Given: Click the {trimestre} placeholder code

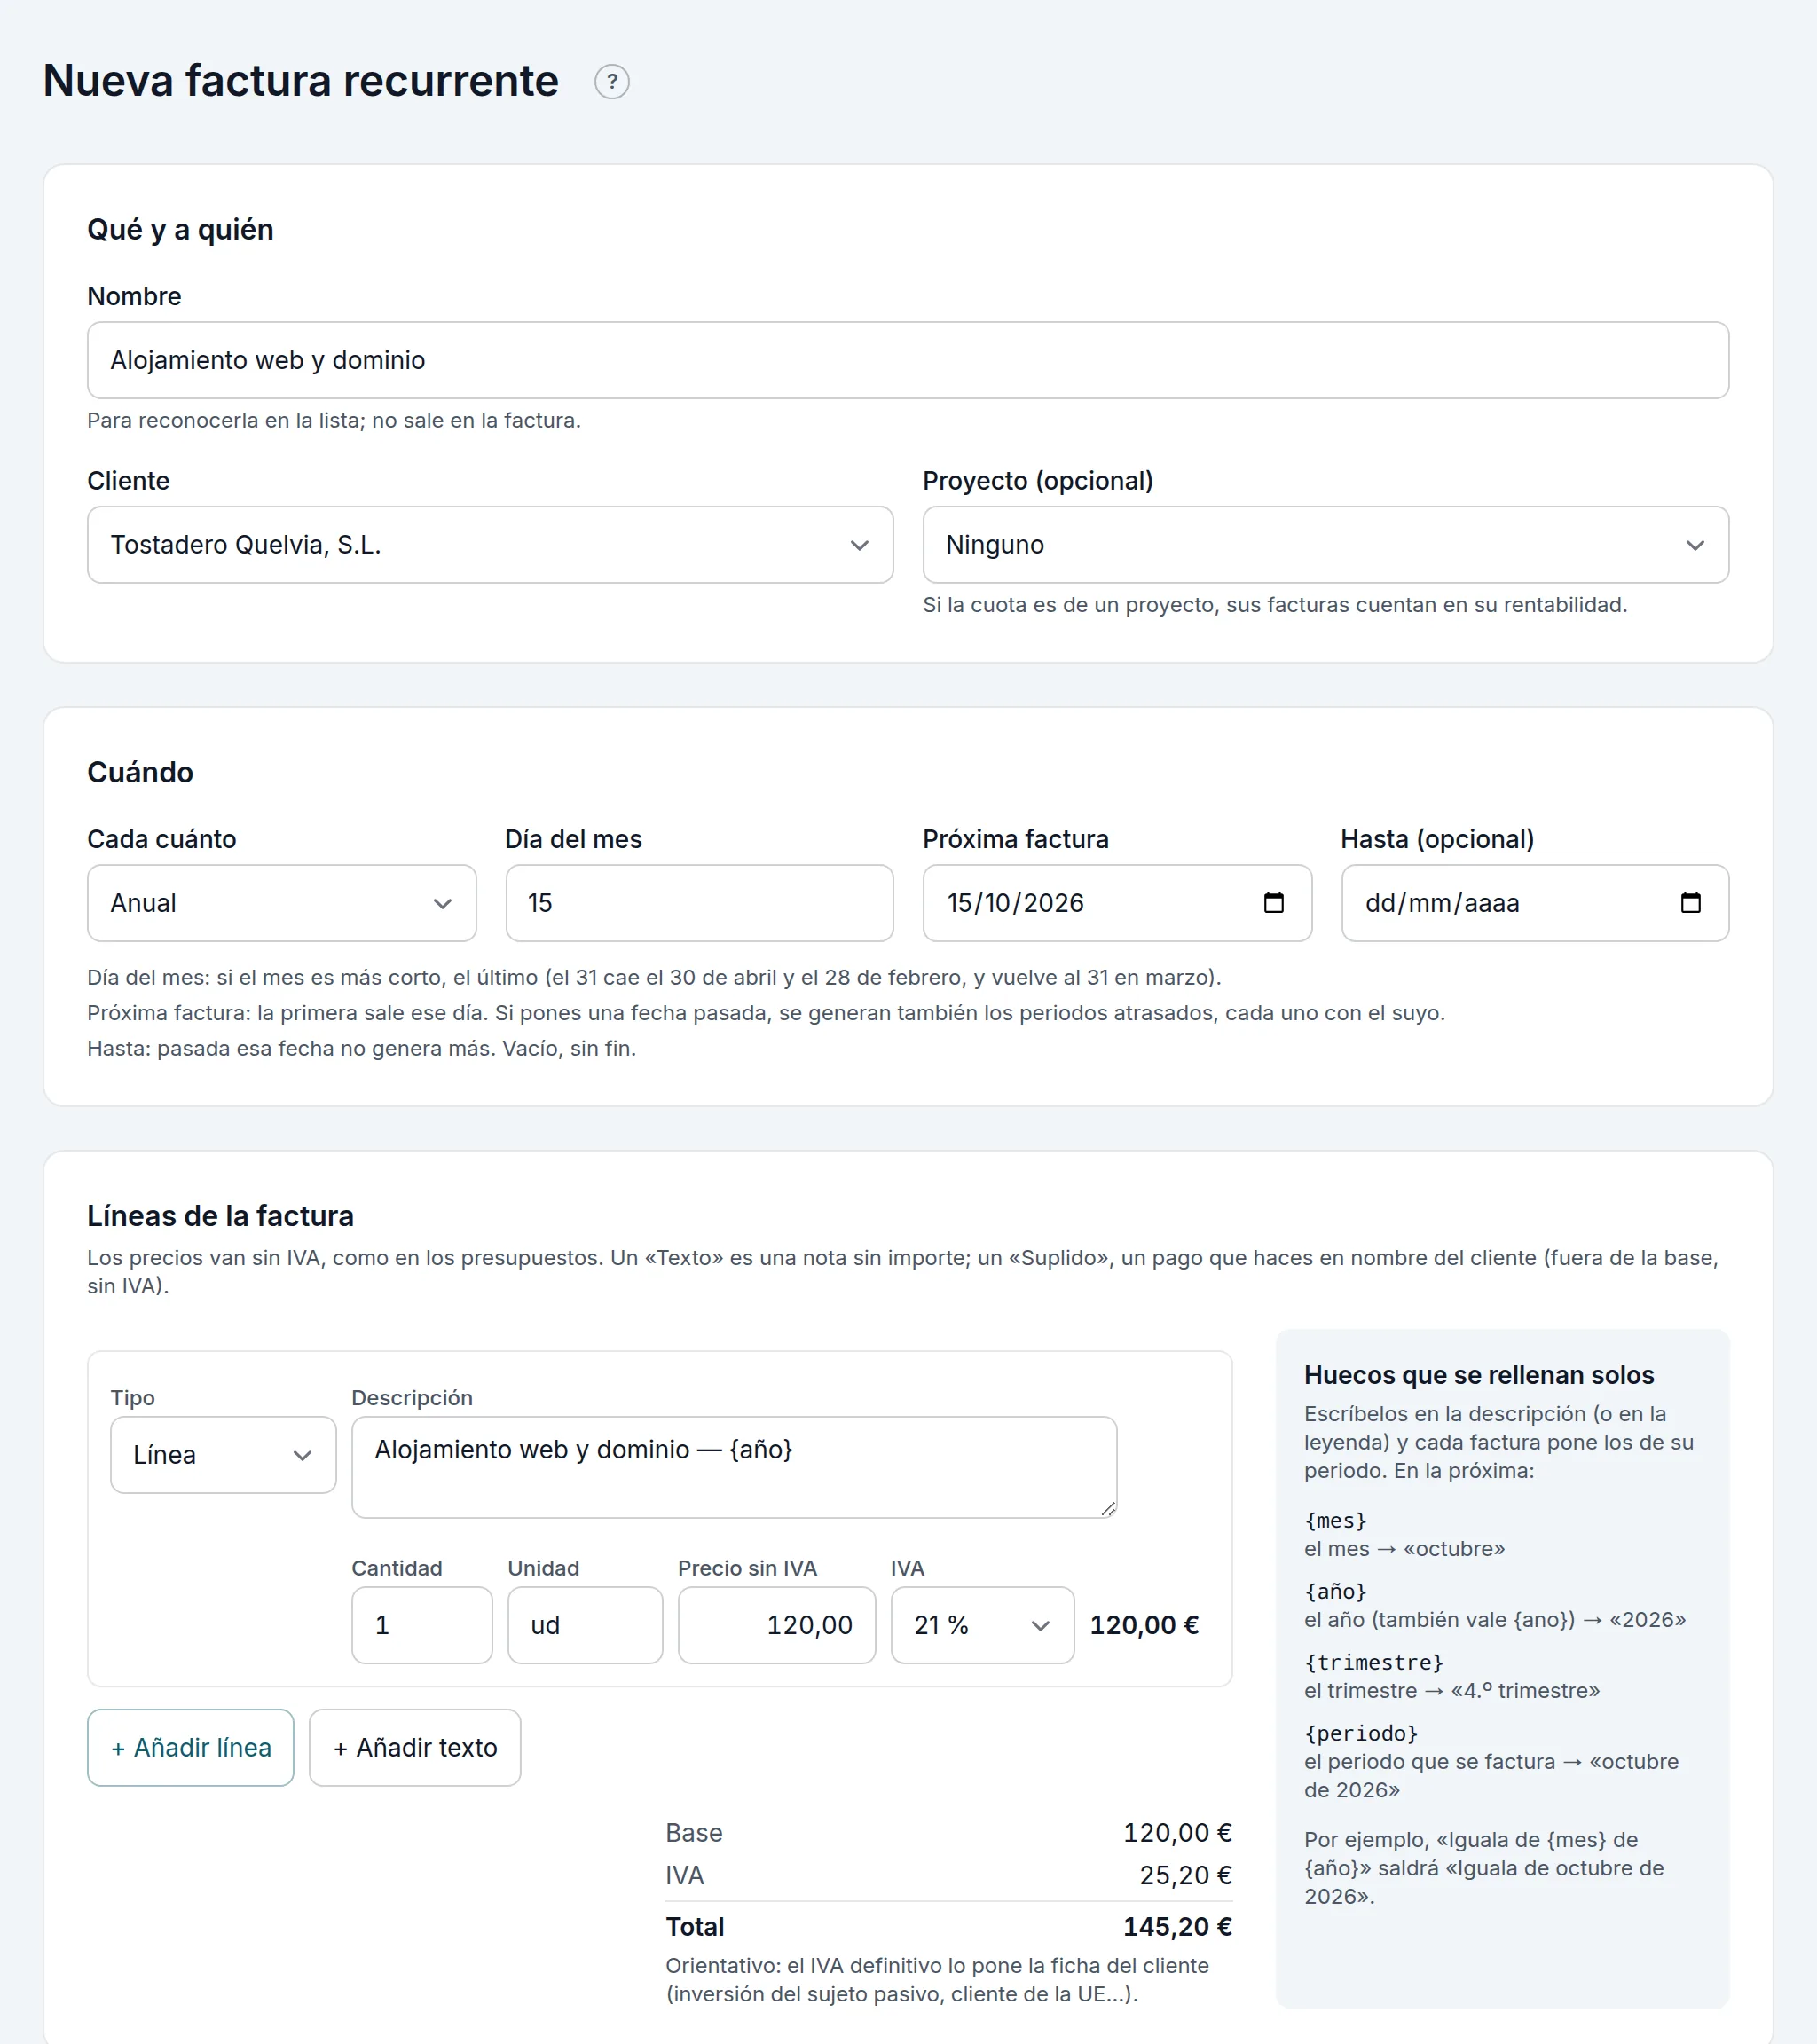Looking at the screenshot, I should click(x=1374, y=1662).
